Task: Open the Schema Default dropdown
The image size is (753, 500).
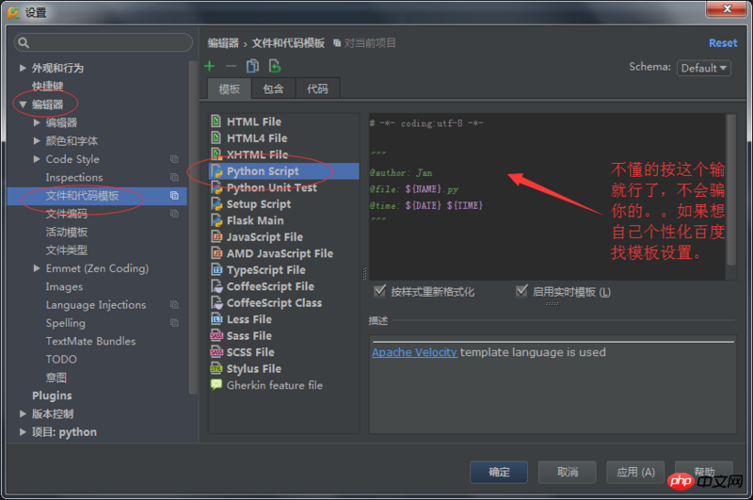Action: point(703,68)
